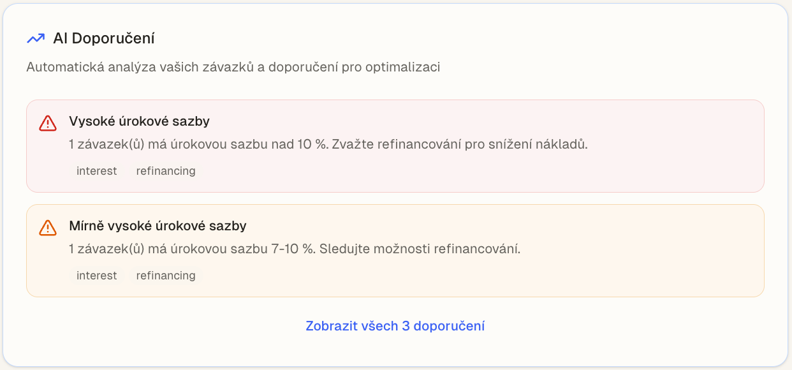
Task: Select the interest tag in the orange alert
Action: 96,275
